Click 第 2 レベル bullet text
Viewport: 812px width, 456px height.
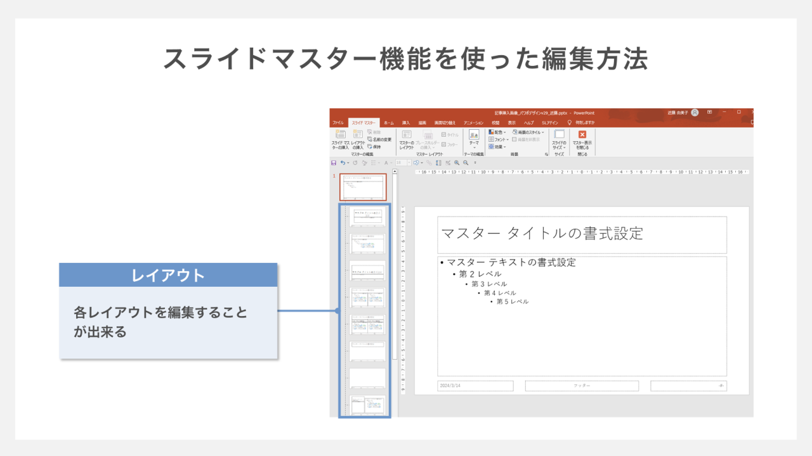point(480,274)
